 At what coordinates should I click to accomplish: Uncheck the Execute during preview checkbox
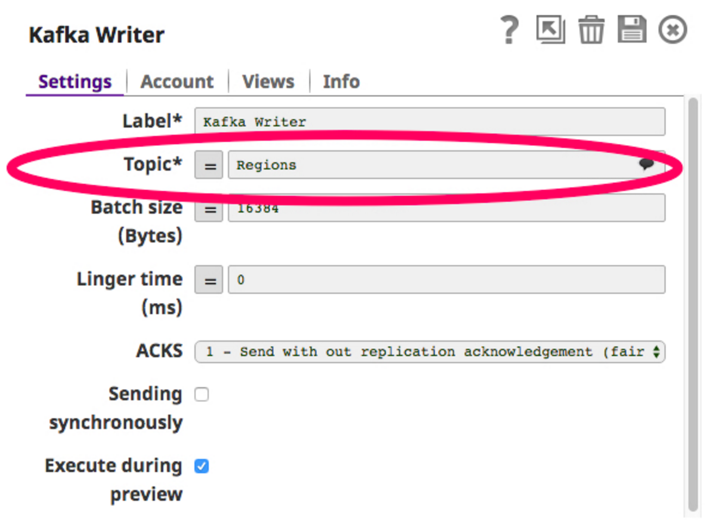[202, 466]
